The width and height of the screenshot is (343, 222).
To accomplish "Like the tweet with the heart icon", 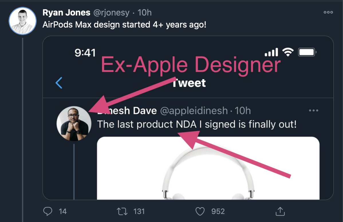I will [x=200, y=211].
